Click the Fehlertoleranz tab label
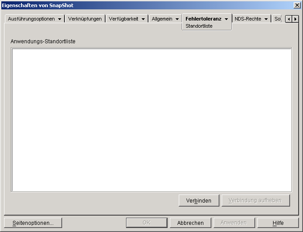Viewport: 303px width, 232px height. [x=203, y=19]
